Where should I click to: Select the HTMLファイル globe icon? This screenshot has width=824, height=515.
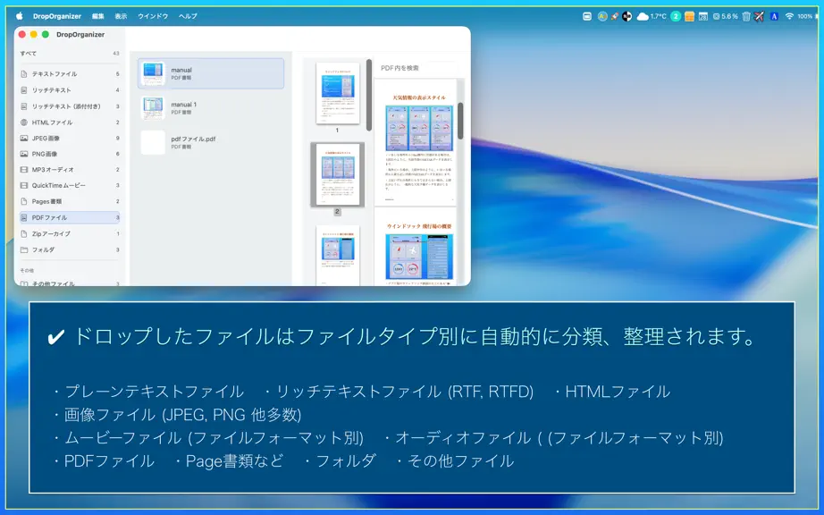pos(23,122)
